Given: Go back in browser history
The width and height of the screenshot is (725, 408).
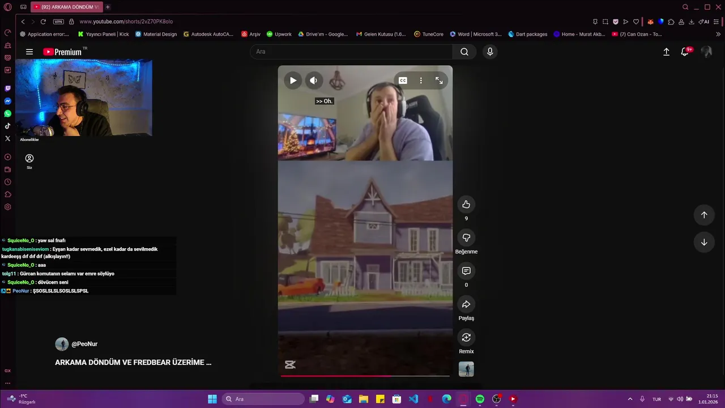Looking at the screenshot, I should [x=23, y=22].
